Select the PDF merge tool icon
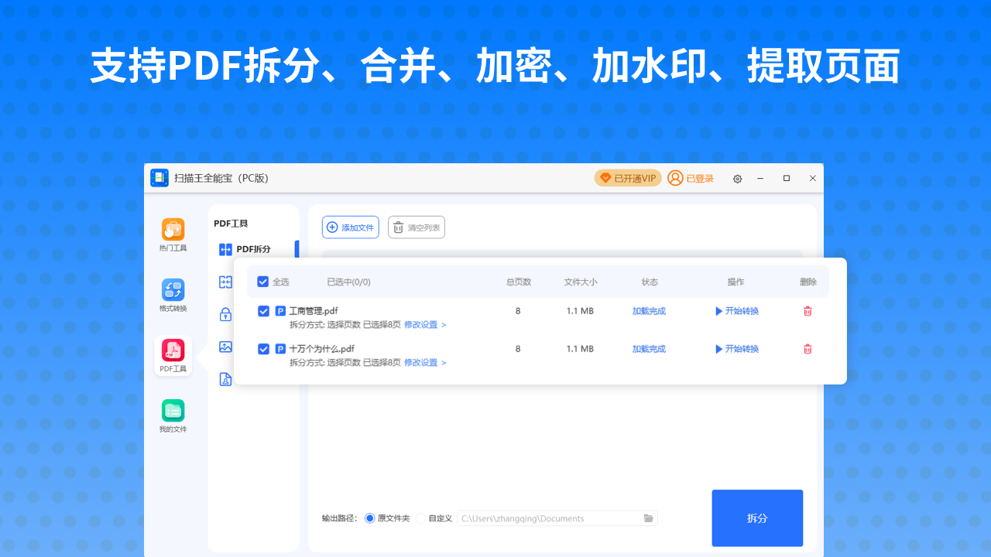This screenshot has width=991, height=557. 225,281
